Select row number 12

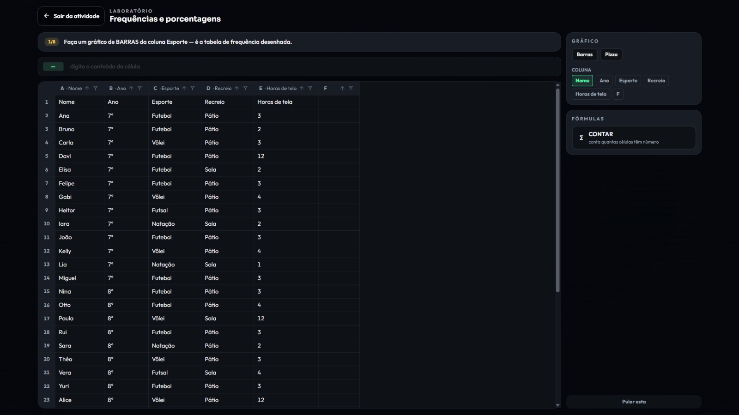pyautogui.click(x=47, y=251)
